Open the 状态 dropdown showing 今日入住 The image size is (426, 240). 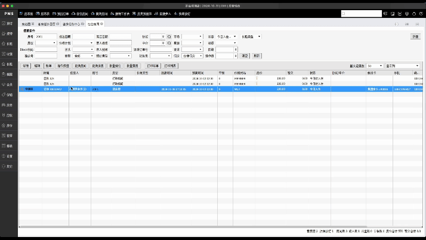coord(227,36)
